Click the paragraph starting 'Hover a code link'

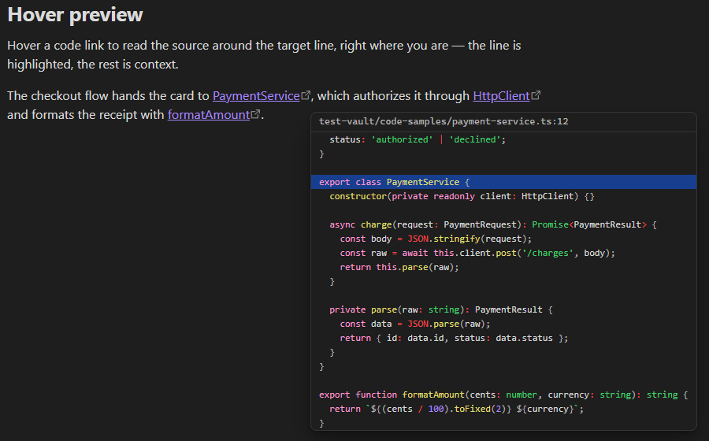tap(264, 54)
